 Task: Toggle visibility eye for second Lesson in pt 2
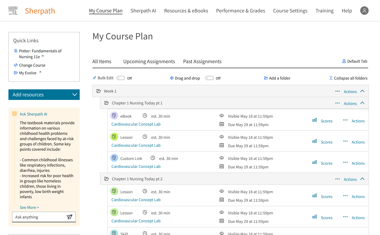(x=222, y=212)
